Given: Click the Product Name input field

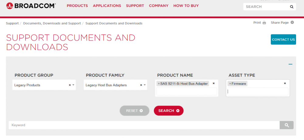Looking at the screenshot, I should coord(187,91).
